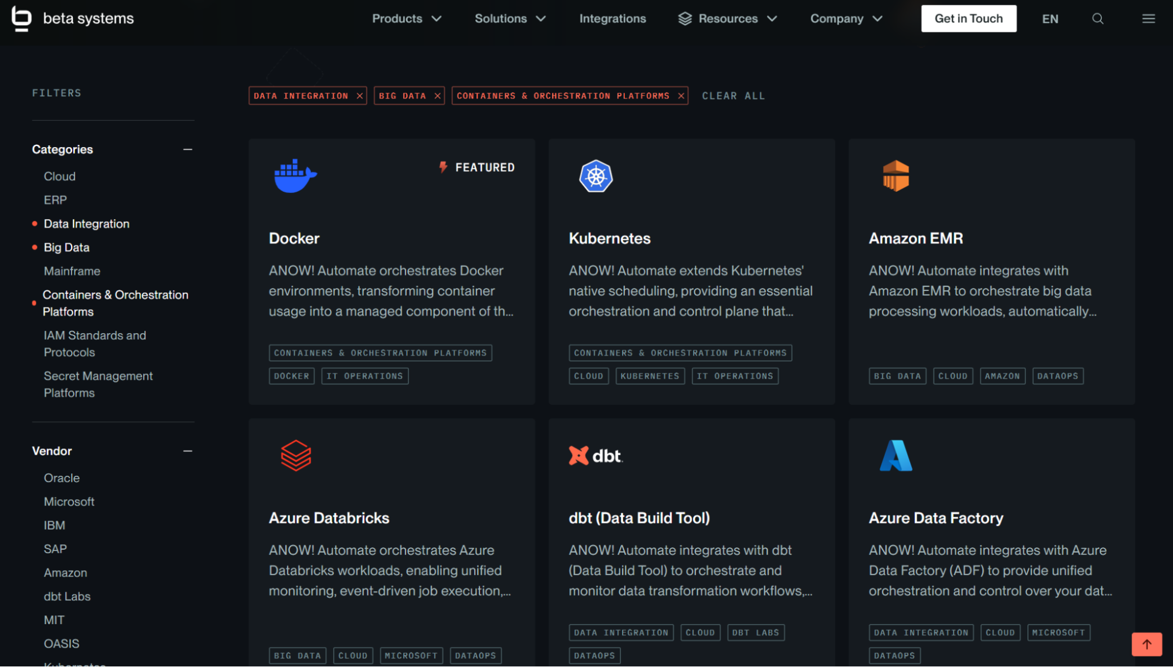
Task: Toggle the ERP category filter
Action: (55, 200)
